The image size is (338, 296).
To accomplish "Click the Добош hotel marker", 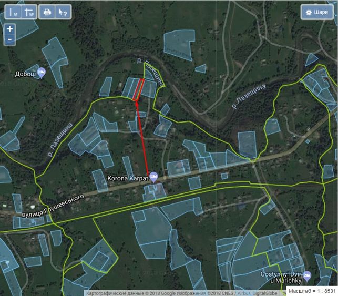I will click(41, 73).
